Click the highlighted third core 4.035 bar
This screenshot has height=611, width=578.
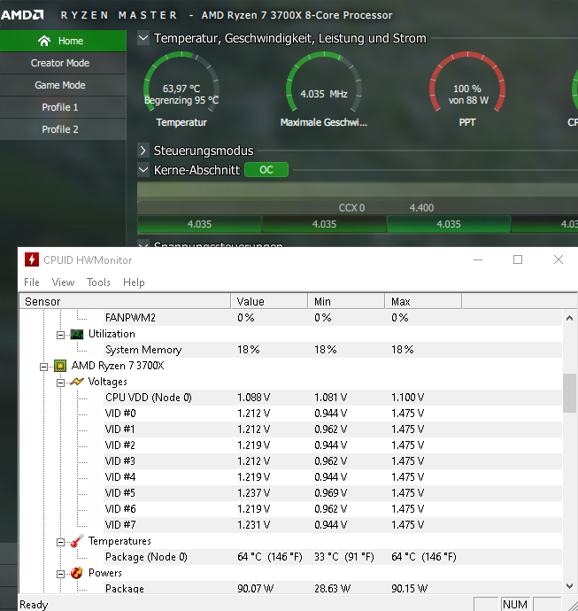(448, 224)
